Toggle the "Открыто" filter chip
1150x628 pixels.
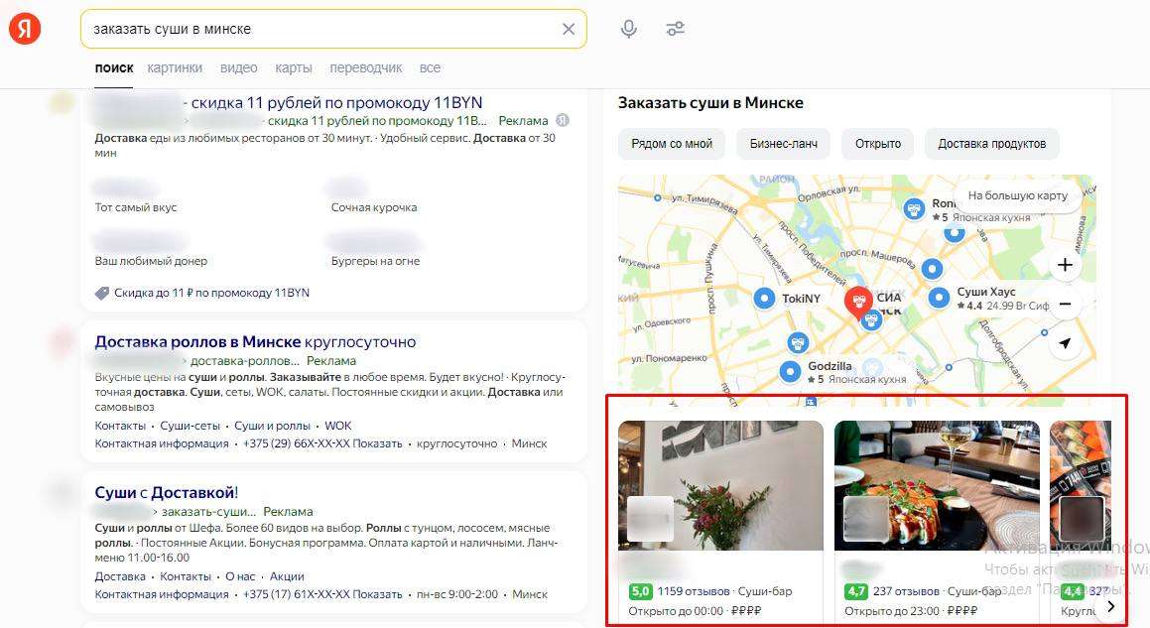[877, 144]
